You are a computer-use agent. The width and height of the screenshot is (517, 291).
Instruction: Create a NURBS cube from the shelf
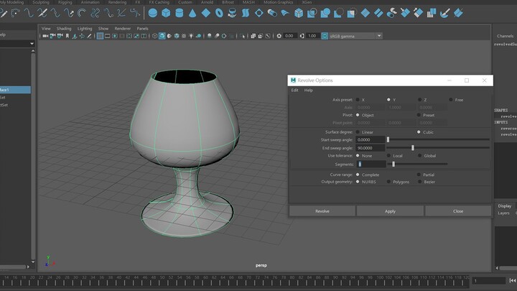(x=166, y=13)
